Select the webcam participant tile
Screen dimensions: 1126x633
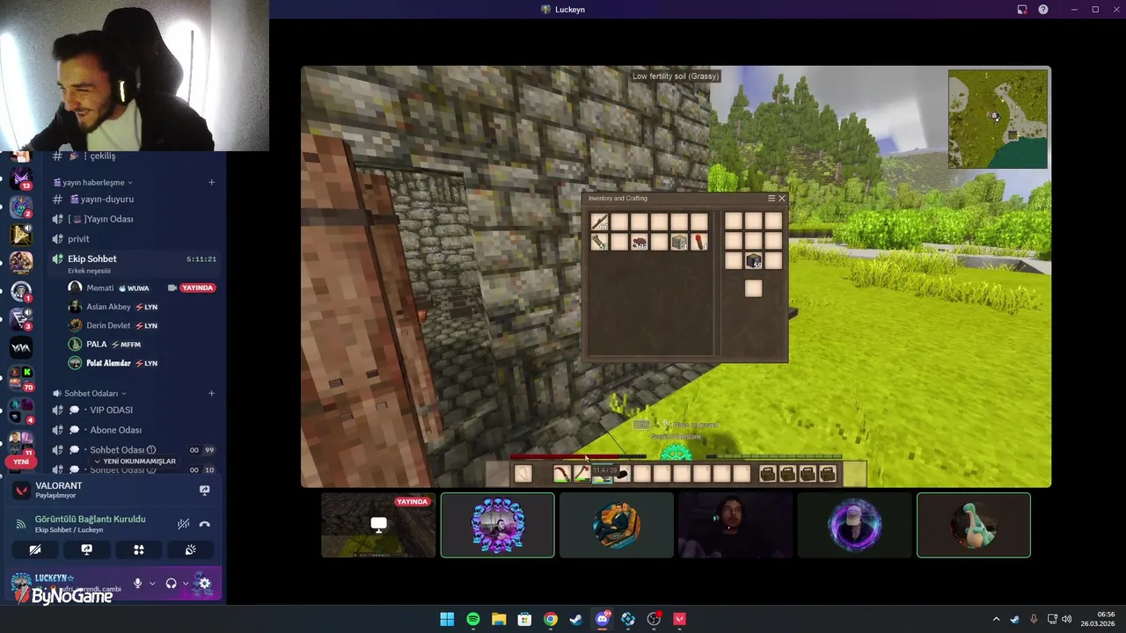735,525
